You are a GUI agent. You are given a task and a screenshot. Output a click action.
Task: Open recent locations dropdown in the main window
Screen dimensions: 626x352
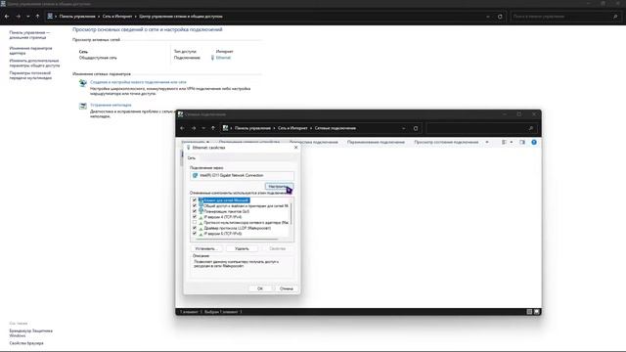28,17
